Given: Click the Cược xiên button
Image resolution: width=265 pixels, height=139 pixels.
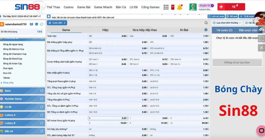Looking at the screenshot, I should [x=57, y=23].
